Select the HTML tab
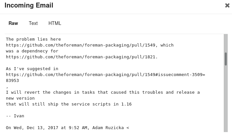Viewport: 232px width, 136px height. [55, 23]
